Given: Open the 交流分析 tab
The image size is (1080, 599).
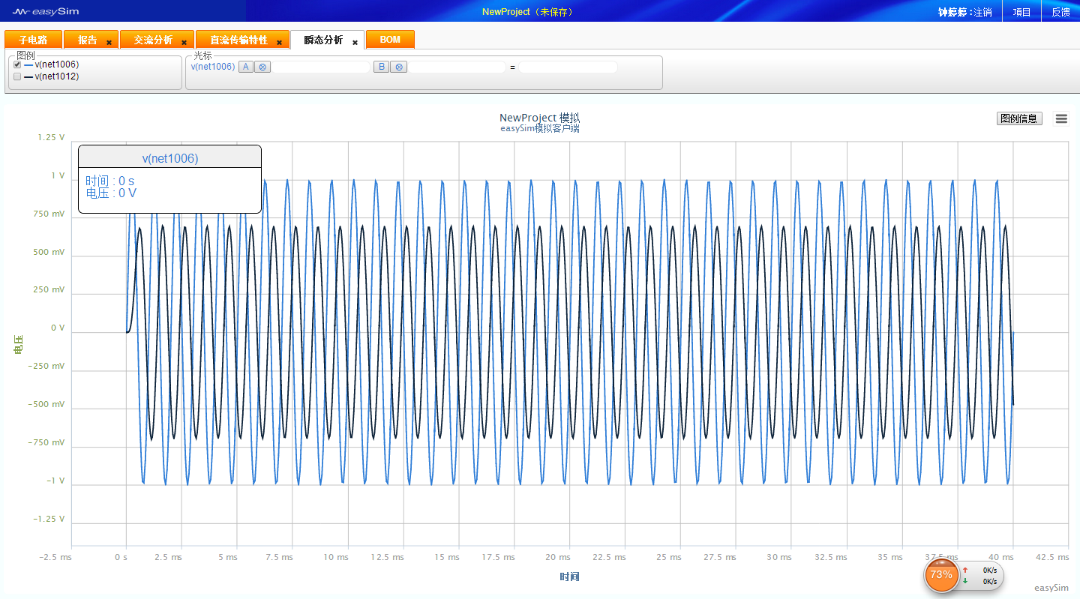Looking at the screenshot, I should click(x=153, y=40).
